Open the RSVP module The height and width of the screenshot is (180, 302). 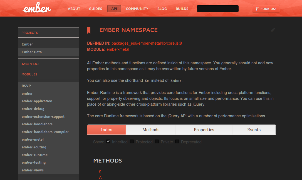click(x=48, y=86)
